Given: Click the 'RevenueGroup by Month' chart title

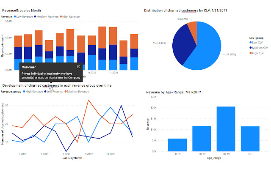Looking at the screenshot, I should 22,11.
